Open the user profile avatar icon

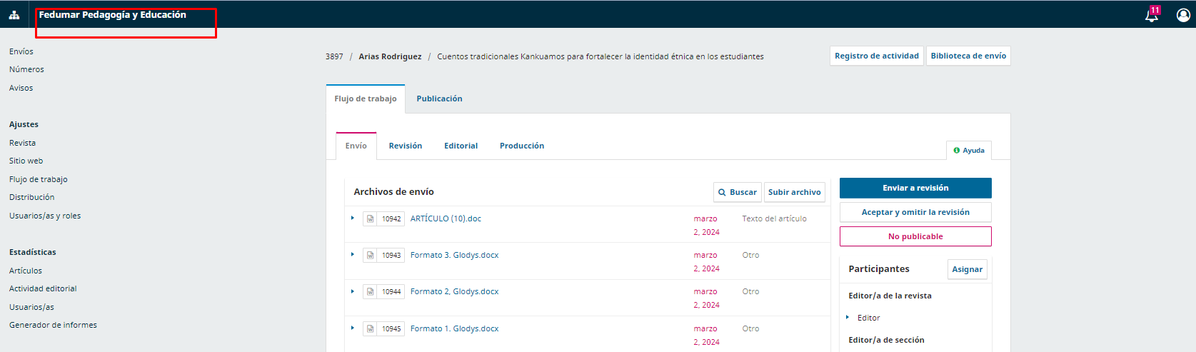pyautogui.click(x=1183, y=15)
